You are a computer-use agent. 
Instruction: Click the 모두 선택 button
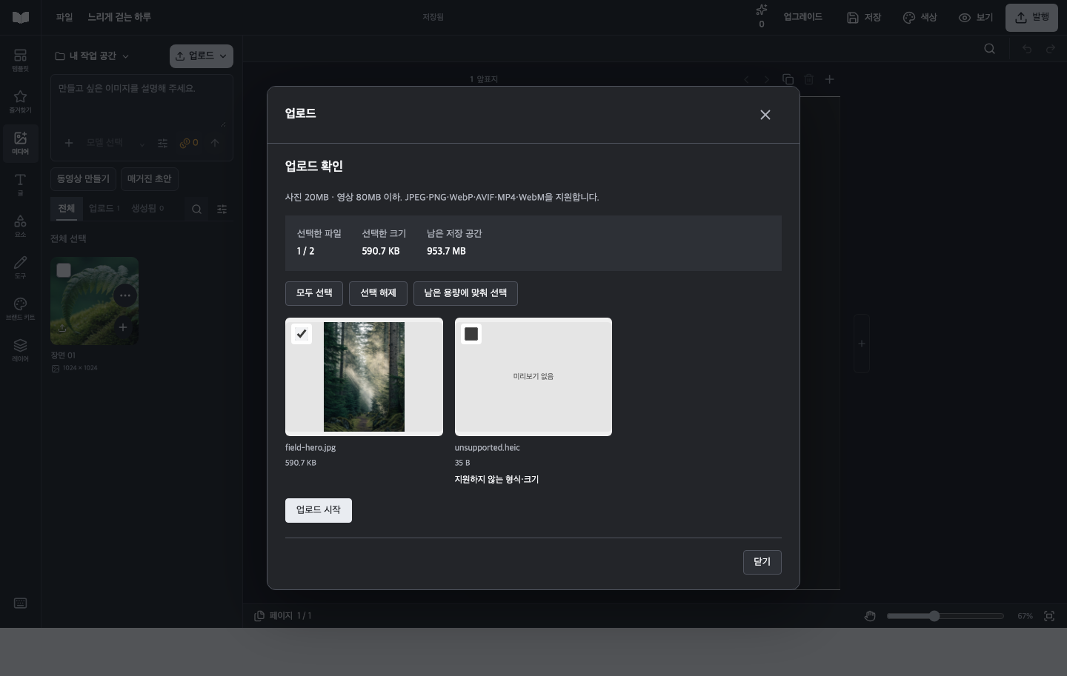(314, 293)
